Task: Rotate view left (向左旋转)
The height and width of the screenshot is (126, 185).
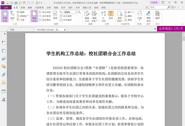Action: pyautogui.click(x=66, y=16)
